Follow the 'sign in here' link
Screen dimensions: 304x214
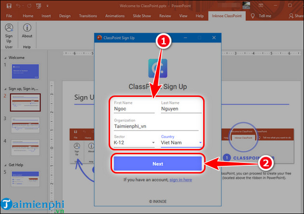[180, 180]
